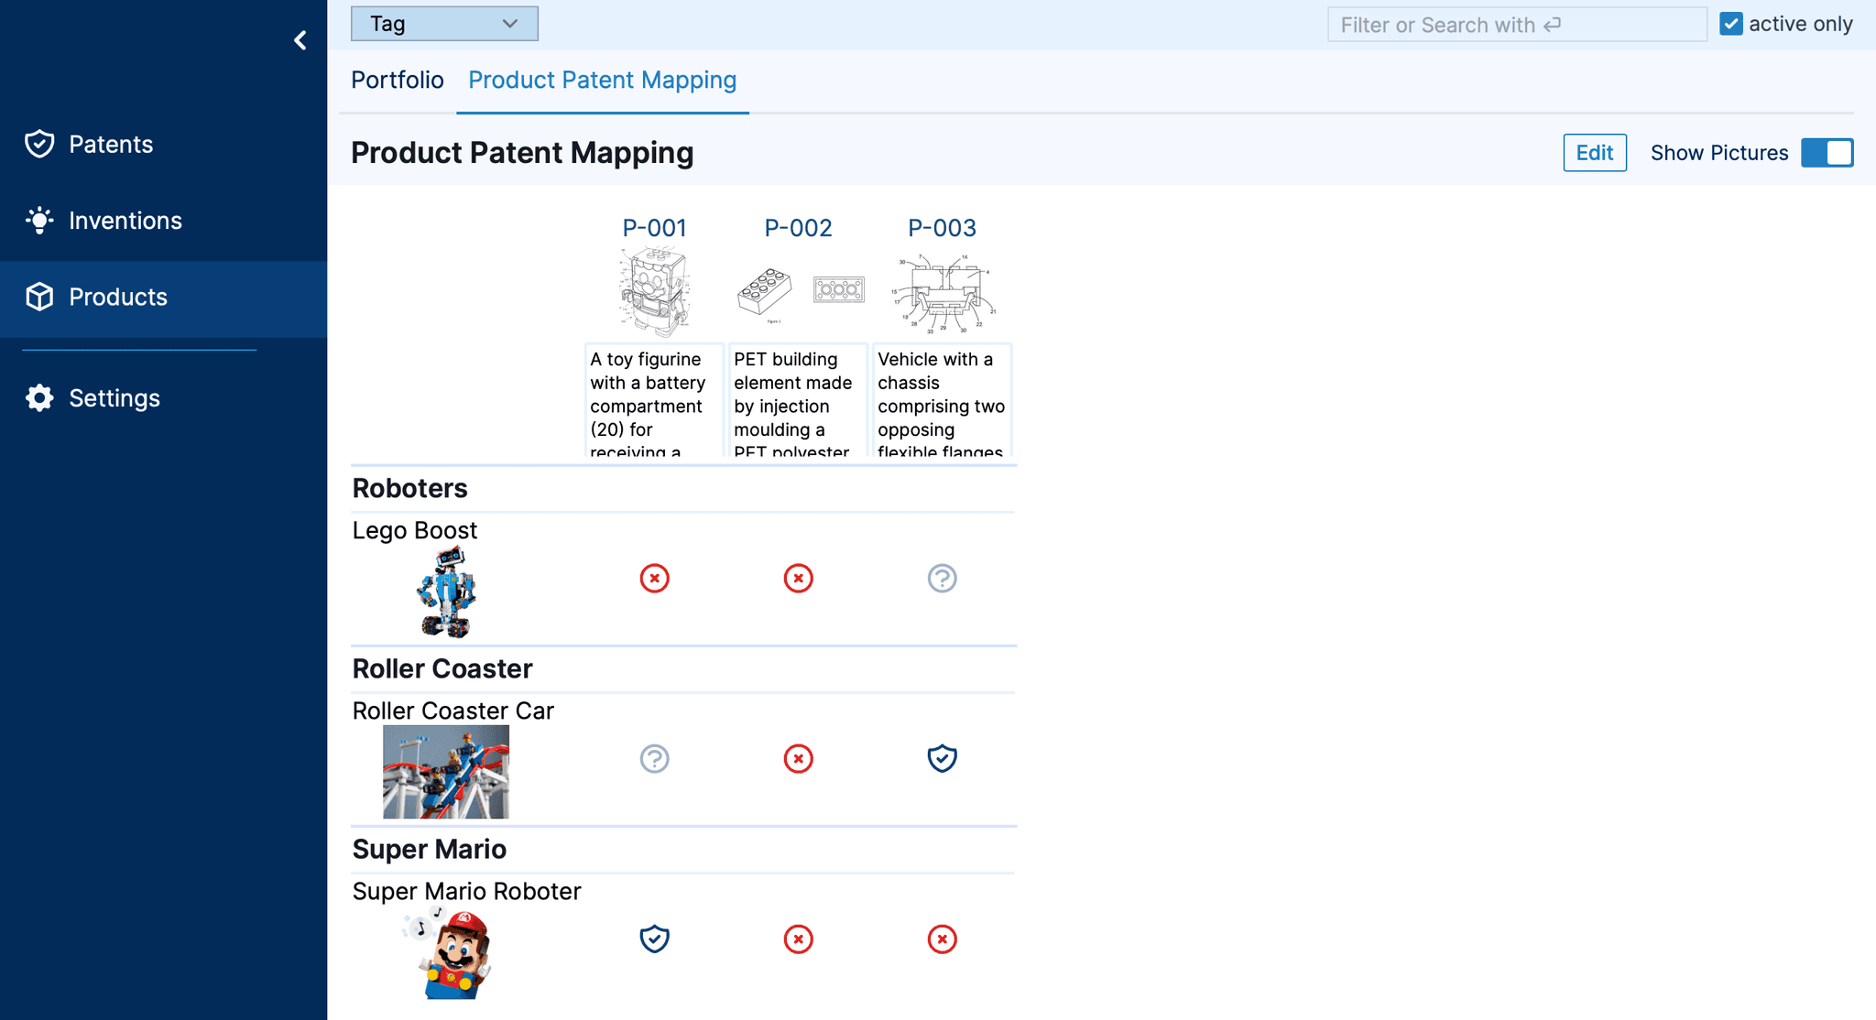The image size is (1876, 1020).
Task: Toggle the Products sidebar item
Action: (x=118, y=298)
